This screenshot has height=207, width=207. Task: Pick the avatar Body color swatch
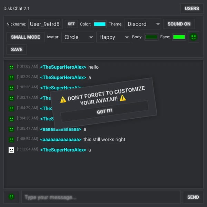pos(151,37)
